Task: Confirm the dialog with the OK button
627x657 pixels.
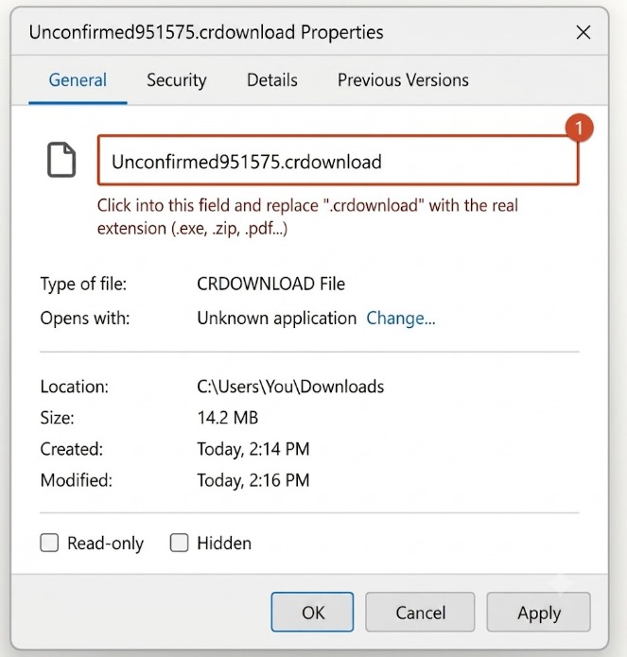Action: [312, 612]
